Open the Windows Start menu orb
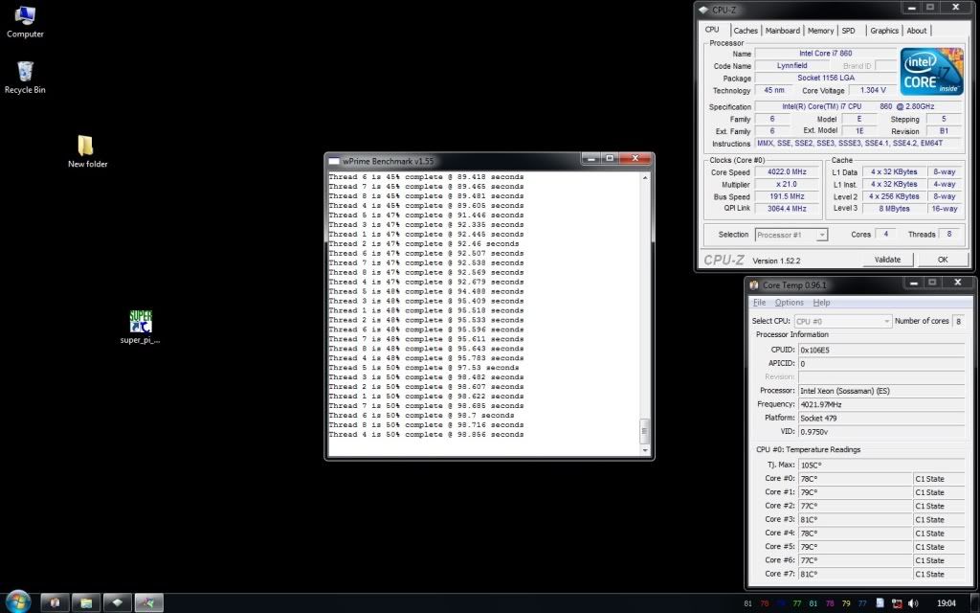This screenshot has height=613, width=980. tap(17, 602)
